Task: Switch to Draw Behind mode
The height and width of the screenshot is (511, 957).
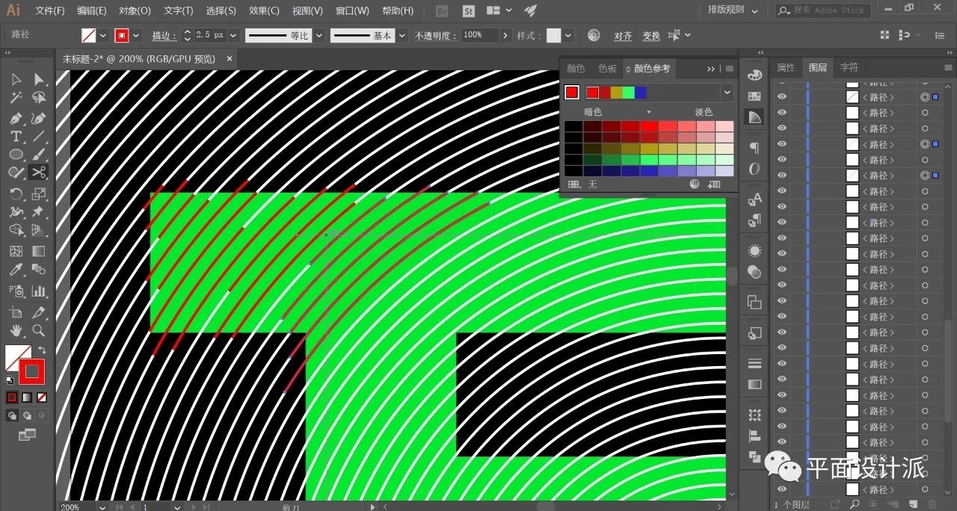Action: click(x=27, y=415)
